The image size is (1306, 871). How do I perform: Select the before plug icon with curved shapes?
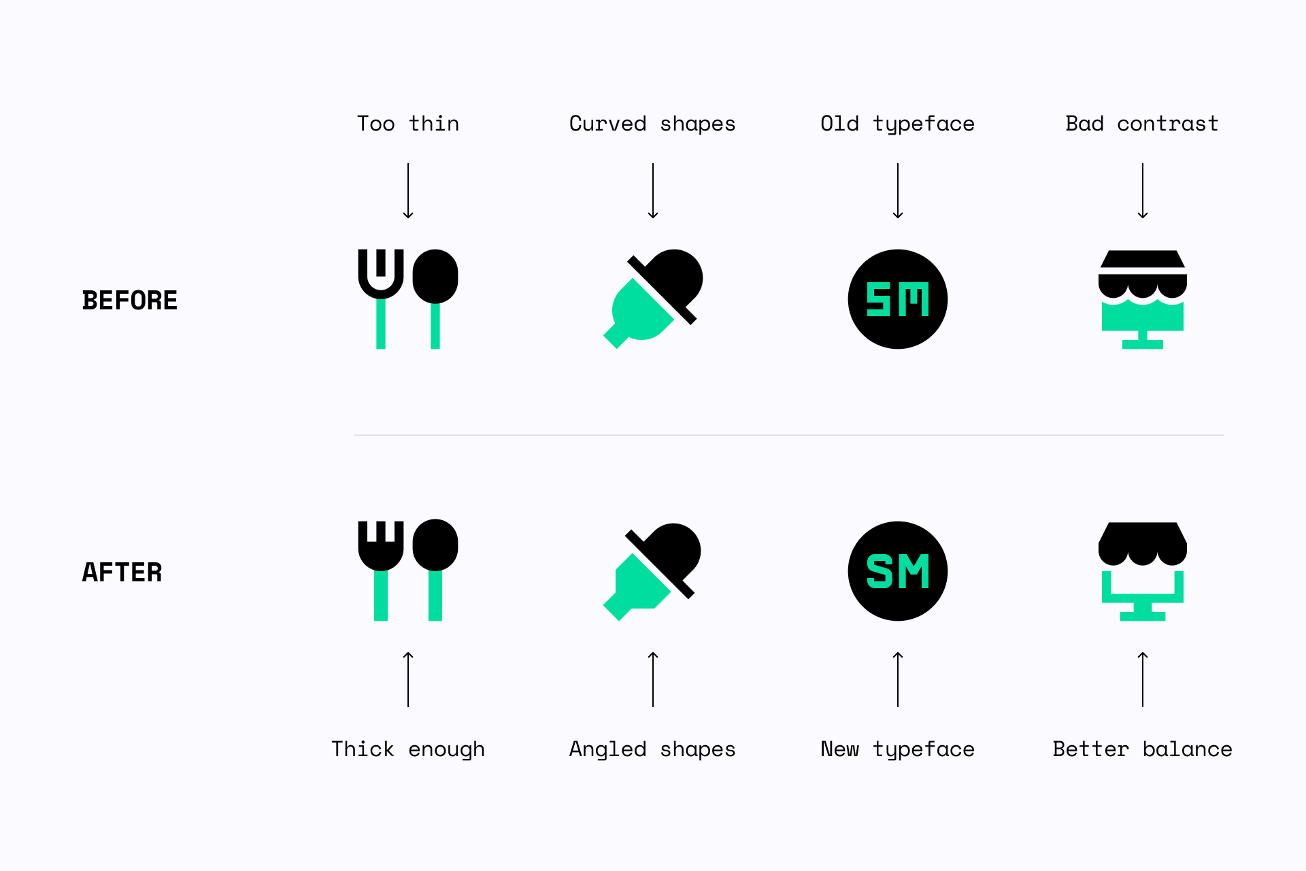653,299
